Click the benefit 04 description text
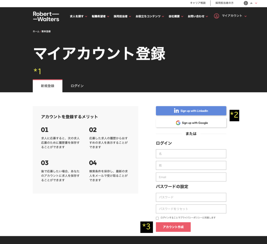 click(x=108, y=176)
